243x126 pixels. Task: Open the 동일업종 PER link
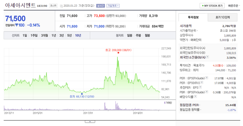pyautogui.click(x=190, y=105)
